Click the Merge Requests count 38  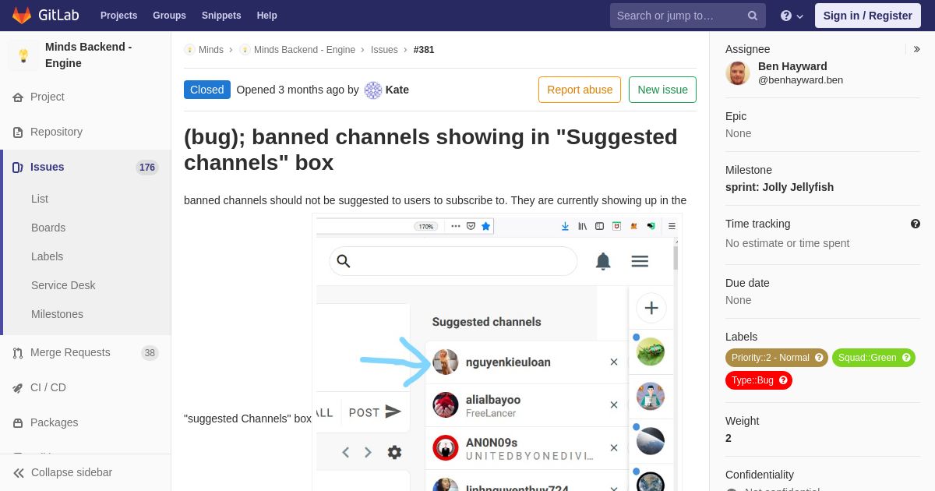tap(150, 352)
